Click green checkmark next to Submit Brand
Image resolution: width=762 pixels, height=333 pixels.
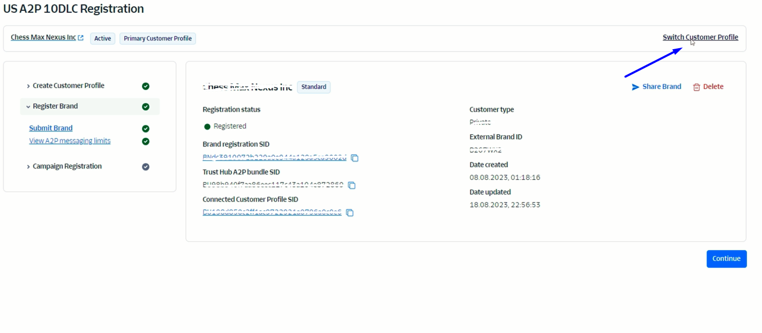(x=146, y=129)
